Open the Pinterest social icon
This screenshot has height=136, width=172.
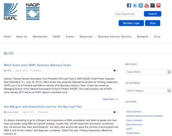[x=159, y=5]
